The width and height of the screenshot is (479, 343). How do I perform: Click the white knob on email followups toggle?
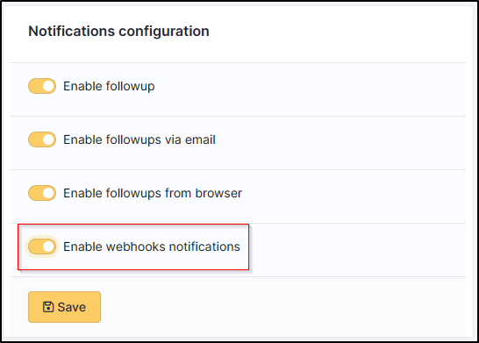click(x=48, y=139)
